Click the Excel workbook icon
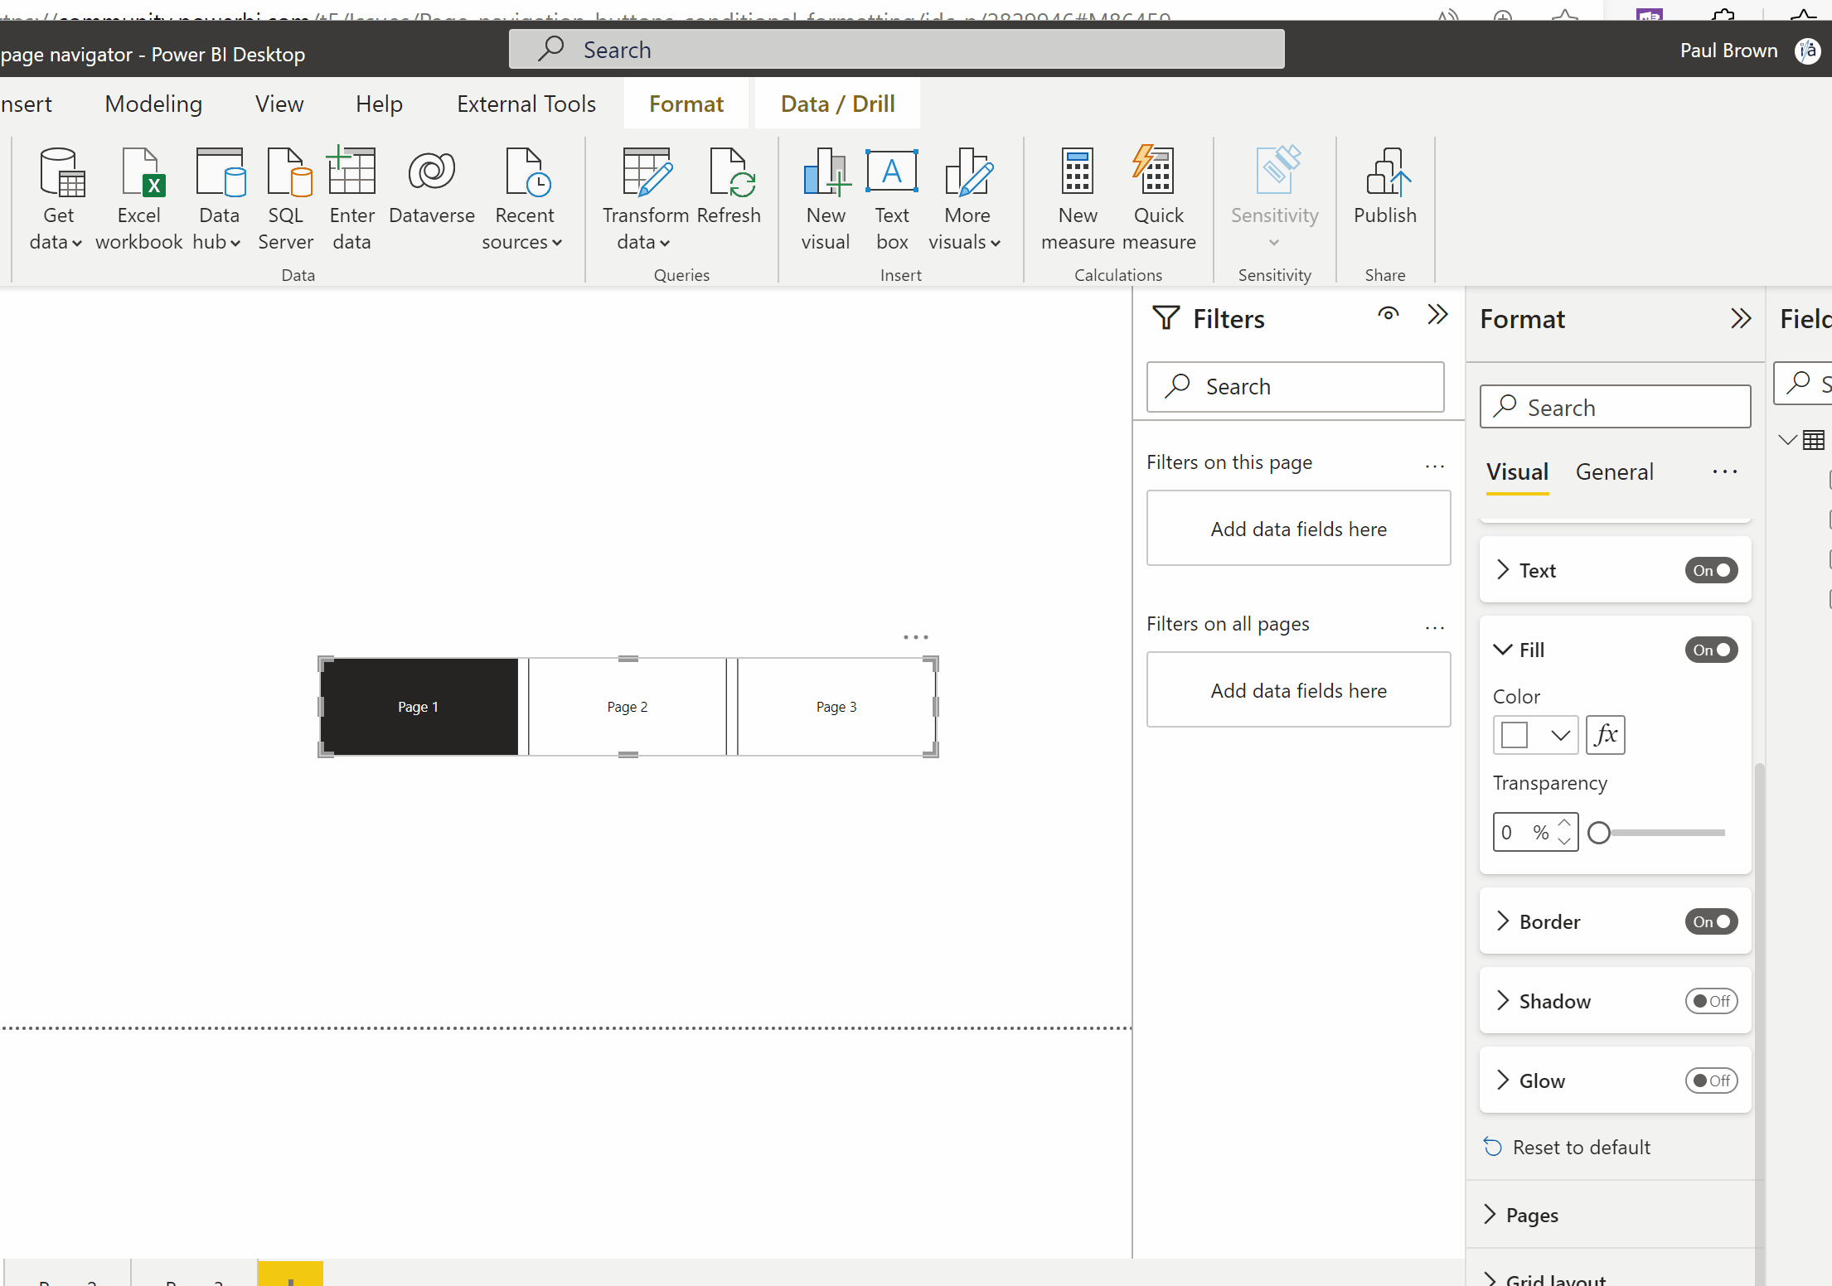Viewport: 1832px width, 1286px height. [139, 199]
